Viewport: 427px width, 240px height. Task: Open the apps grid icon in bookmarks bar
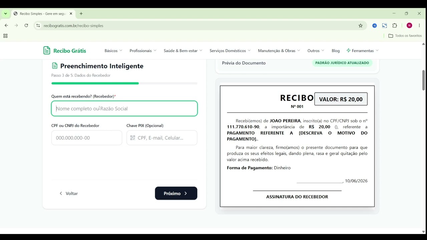pyautogui.click(x=5, y=36)
